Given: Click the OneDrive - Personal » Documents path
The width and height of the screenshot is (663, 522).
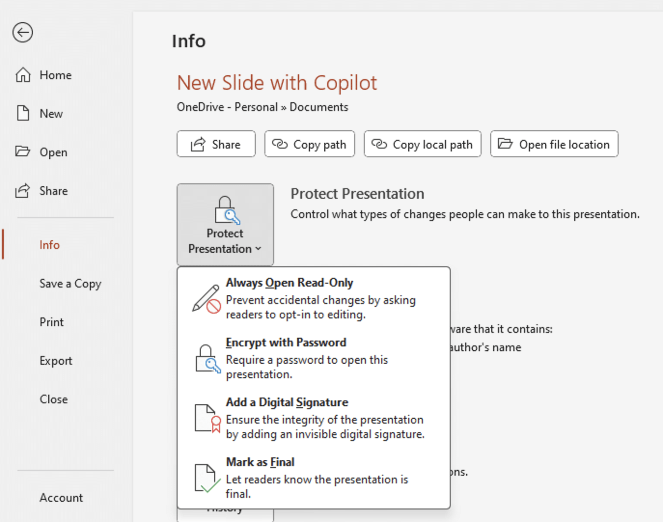Looking at the screenshot, I should (262, 107).
